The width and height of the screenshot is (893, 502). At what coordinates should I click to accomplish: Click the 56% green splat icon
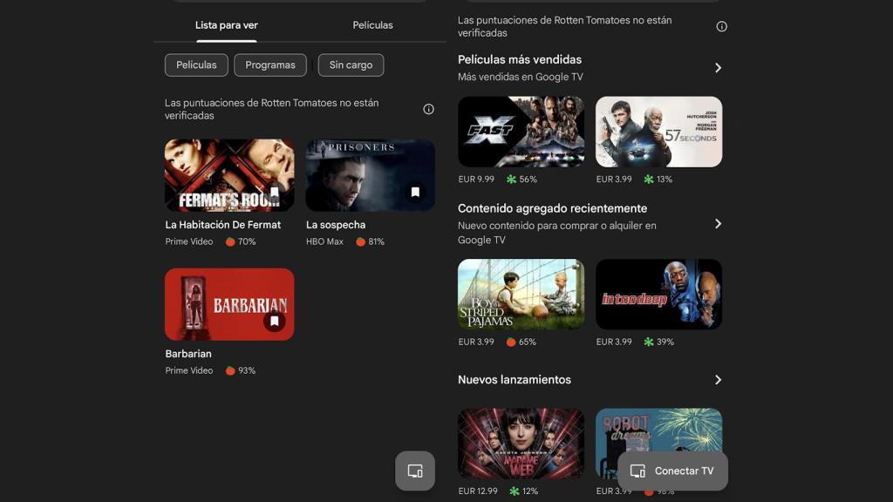511,180
